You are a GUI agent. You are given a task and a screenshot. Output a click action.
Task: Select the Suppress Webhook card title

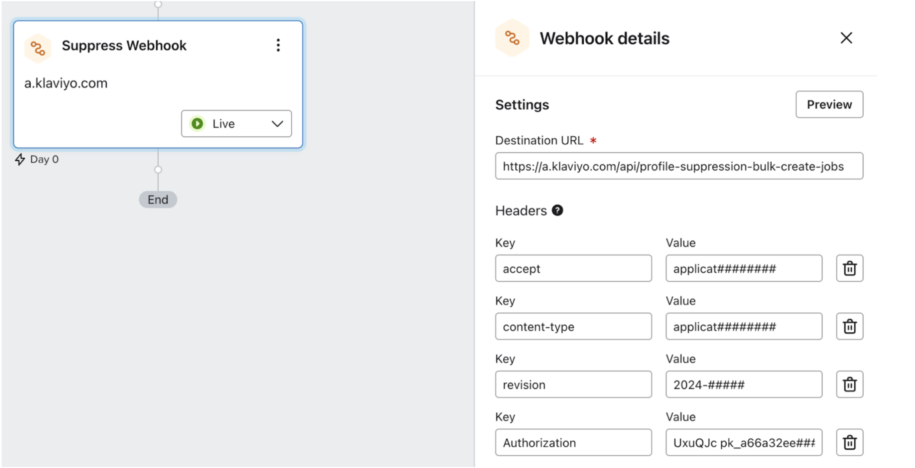[x=124, y=46]
